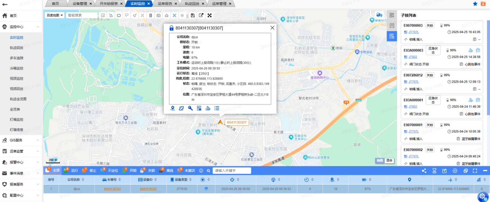This screenshot has height=202, width=490.
Task: Click the flag marker tool on map toolbar
Action: coord(127,16)
